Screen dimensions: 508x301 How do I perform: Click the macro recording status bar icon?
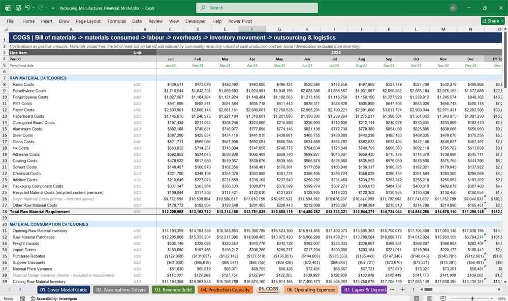(22, 298)
